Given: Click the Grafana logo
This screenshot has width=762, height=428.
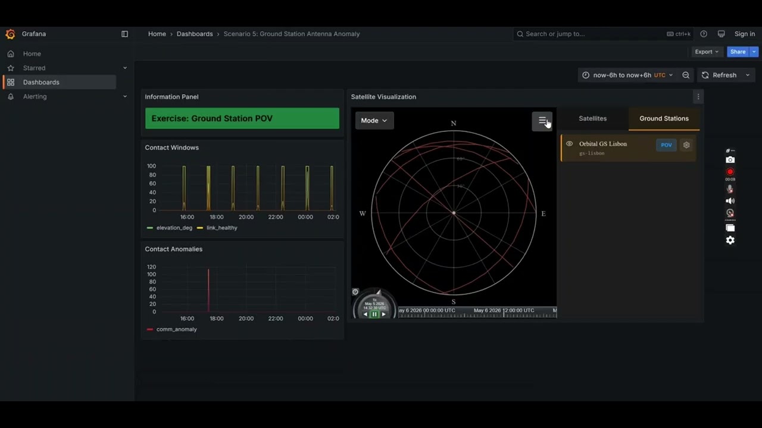Looking at the screenshot, I should [x=10, y=34].
